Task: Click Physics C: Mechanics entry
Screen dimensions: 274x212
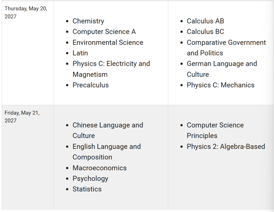Action: point(220,85)
